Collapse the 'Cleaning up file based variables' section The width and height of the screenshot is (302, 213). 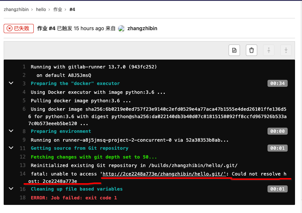[11, 189]
